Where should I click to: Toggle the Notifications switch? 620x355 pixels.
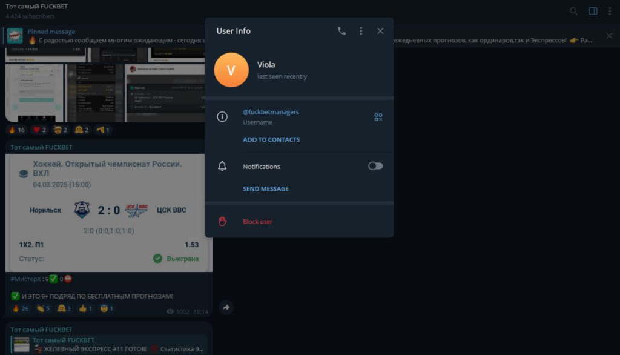[x=375, y=166]
